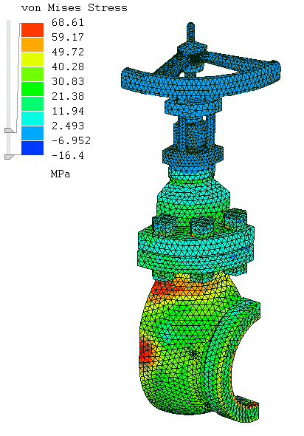Click the dark blue legend band near -16.4
The height and width of the screenshot is (436, 304).
click(32, 148)
